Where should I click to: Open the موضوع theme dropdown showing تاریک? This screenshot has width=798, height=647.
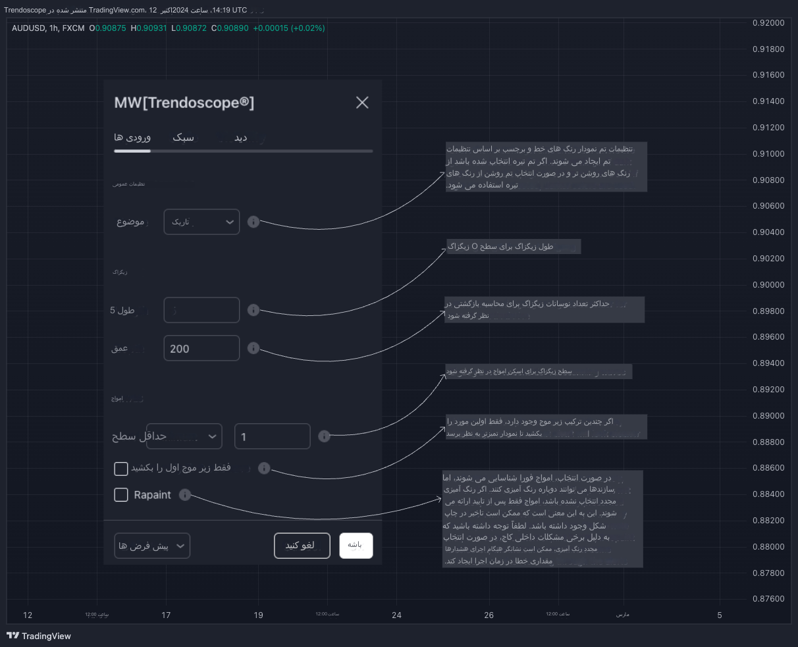coord(201,222)
